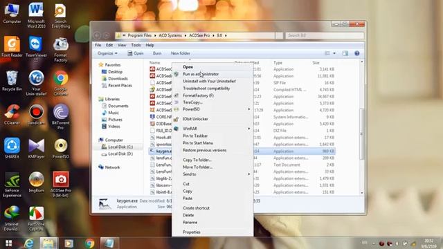Click the File Explorer taskbar button
The image size is (443, 249).
coord(48,243)
